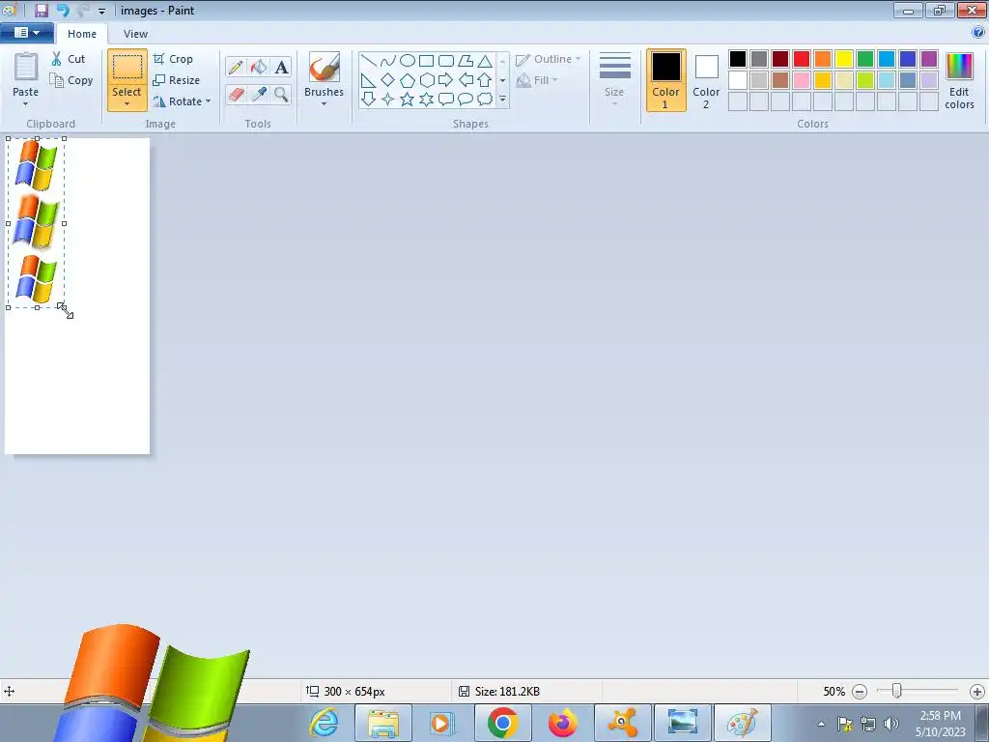This screenshot has height=742, width=989.
Task: Pick the Up arrow shape
Action: tap(485, 80)
